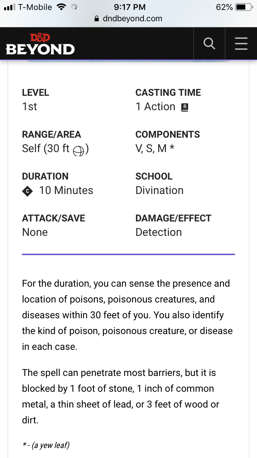This screenshot has height=458, width=257.
Task: Tap the lock icon in address bar
Action: (x=96, y=19)
